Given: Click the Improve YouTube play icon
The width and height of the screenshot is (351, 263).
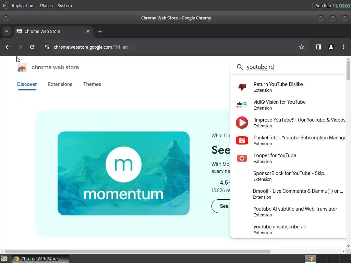Looking at the screenshot, I should point(242,123).
